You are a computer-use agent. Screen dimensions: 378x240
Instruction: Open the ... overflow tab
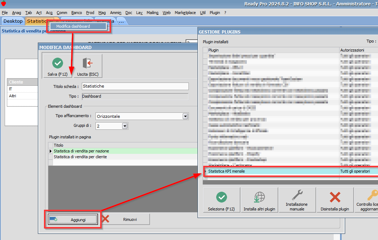click(121, 21)
